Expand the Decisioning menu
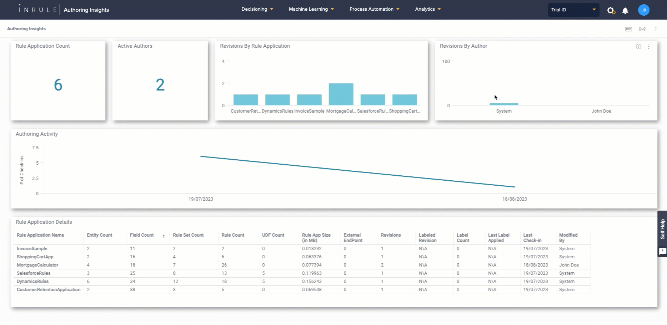This screenshot has height=325, width=667. (x=257, y=9)
